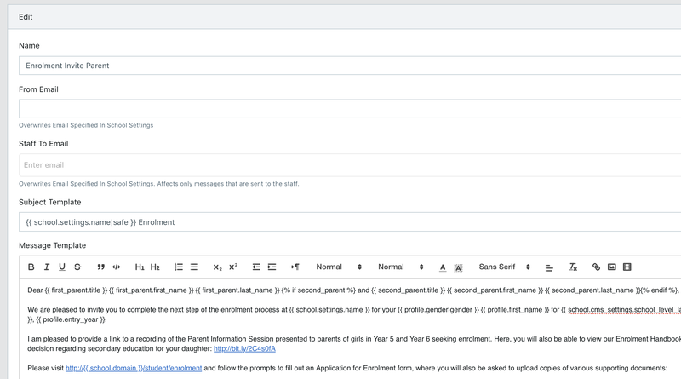Open the text alignment options
The height and width of the screenshot is (379, 681).
549,267
